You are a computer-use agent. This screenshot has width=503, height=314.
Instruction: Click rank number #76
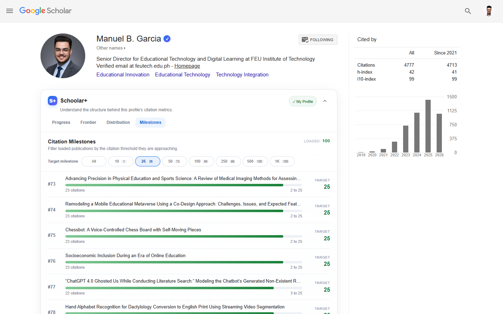(x=52, y=261)
